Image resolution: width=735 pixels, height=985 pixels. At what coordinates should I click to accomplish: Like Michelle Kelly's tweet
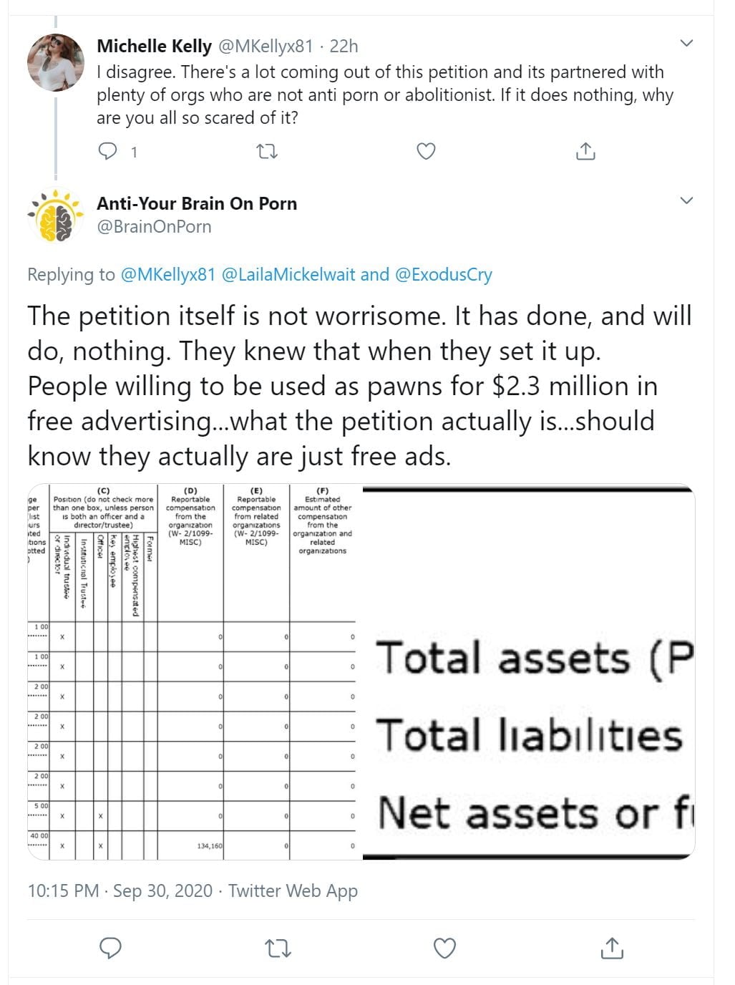point(426,151)
